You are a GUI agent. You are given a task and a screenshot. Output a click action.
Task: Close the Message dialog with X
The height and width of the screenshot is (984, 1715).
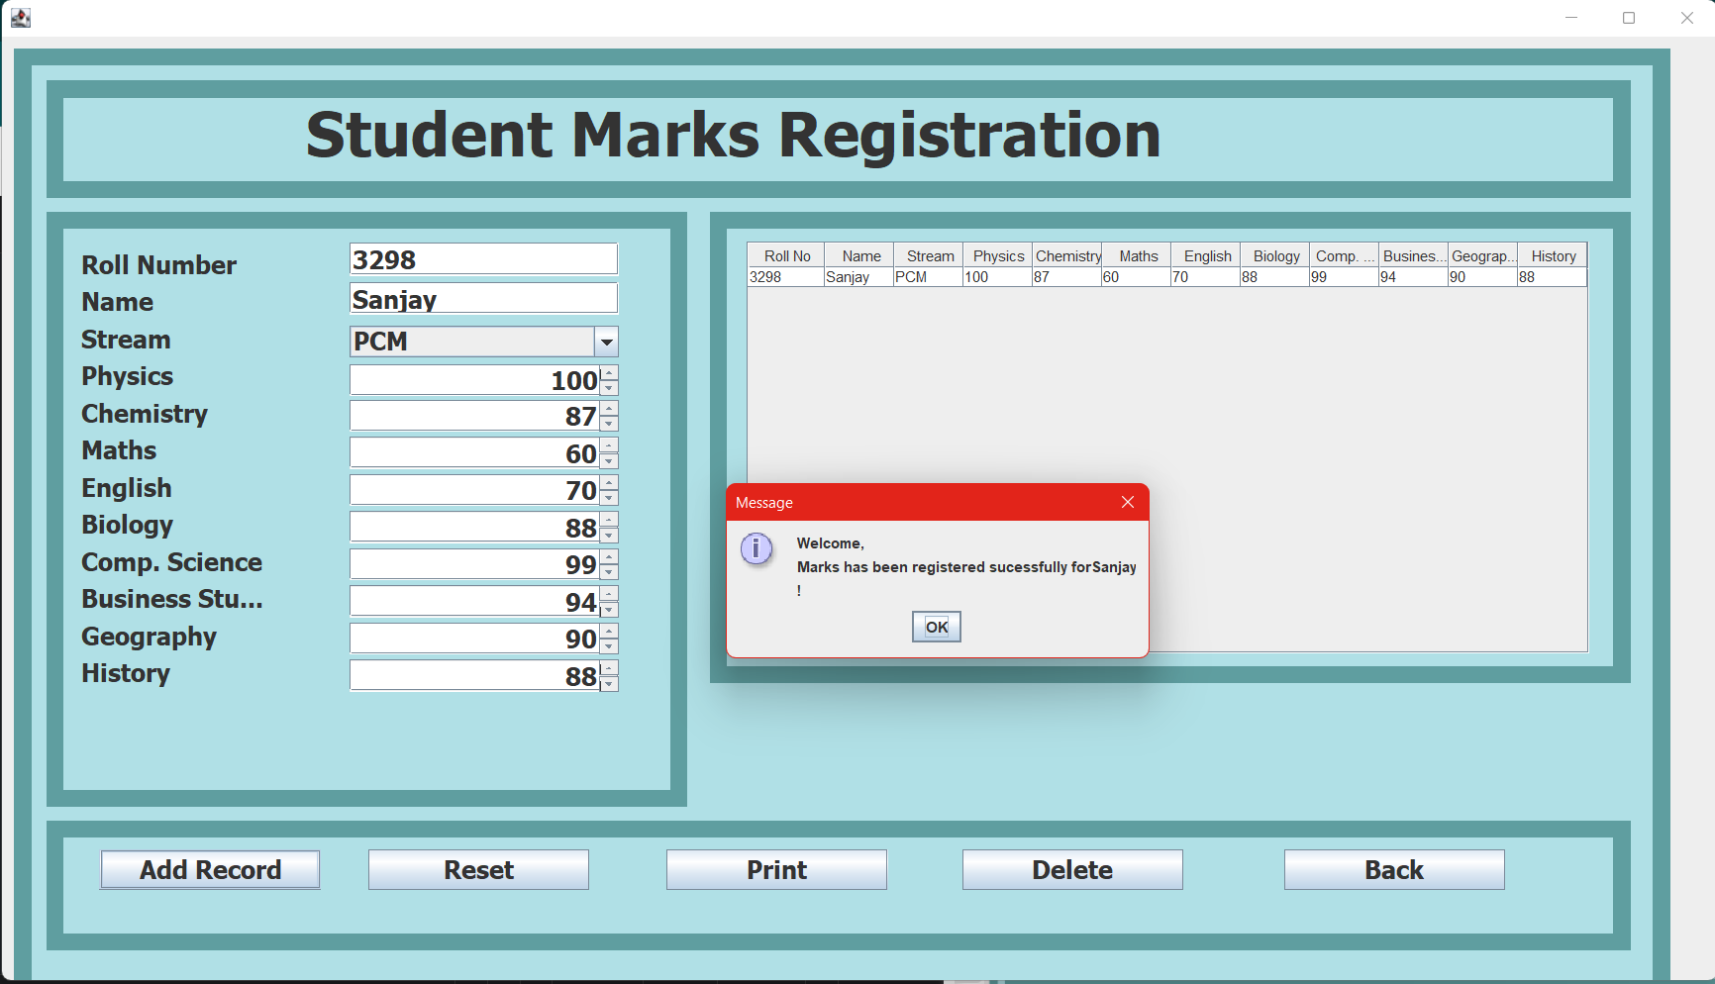pyautogui.click(x=1128, y=502)
